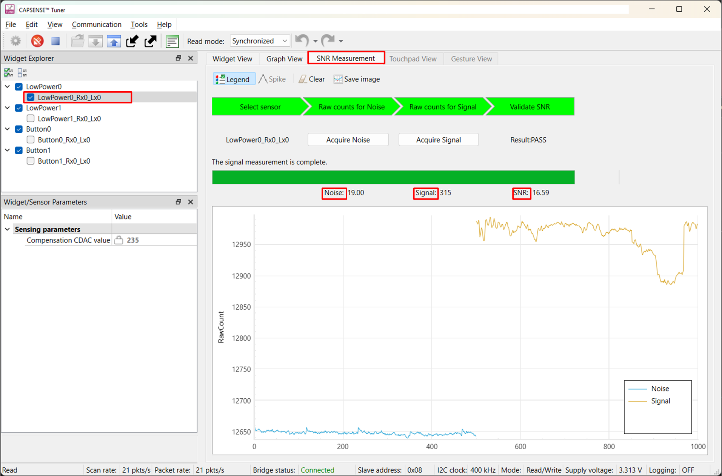Screen dimensions: 722x476
Task: Toggle the Button1 widget checkbox
Action: pos(19,150)
